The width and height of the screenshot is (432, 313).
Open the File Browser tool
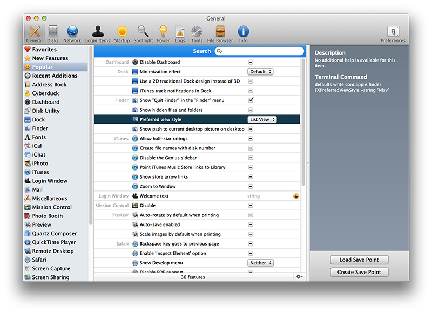tap(220, 32)
